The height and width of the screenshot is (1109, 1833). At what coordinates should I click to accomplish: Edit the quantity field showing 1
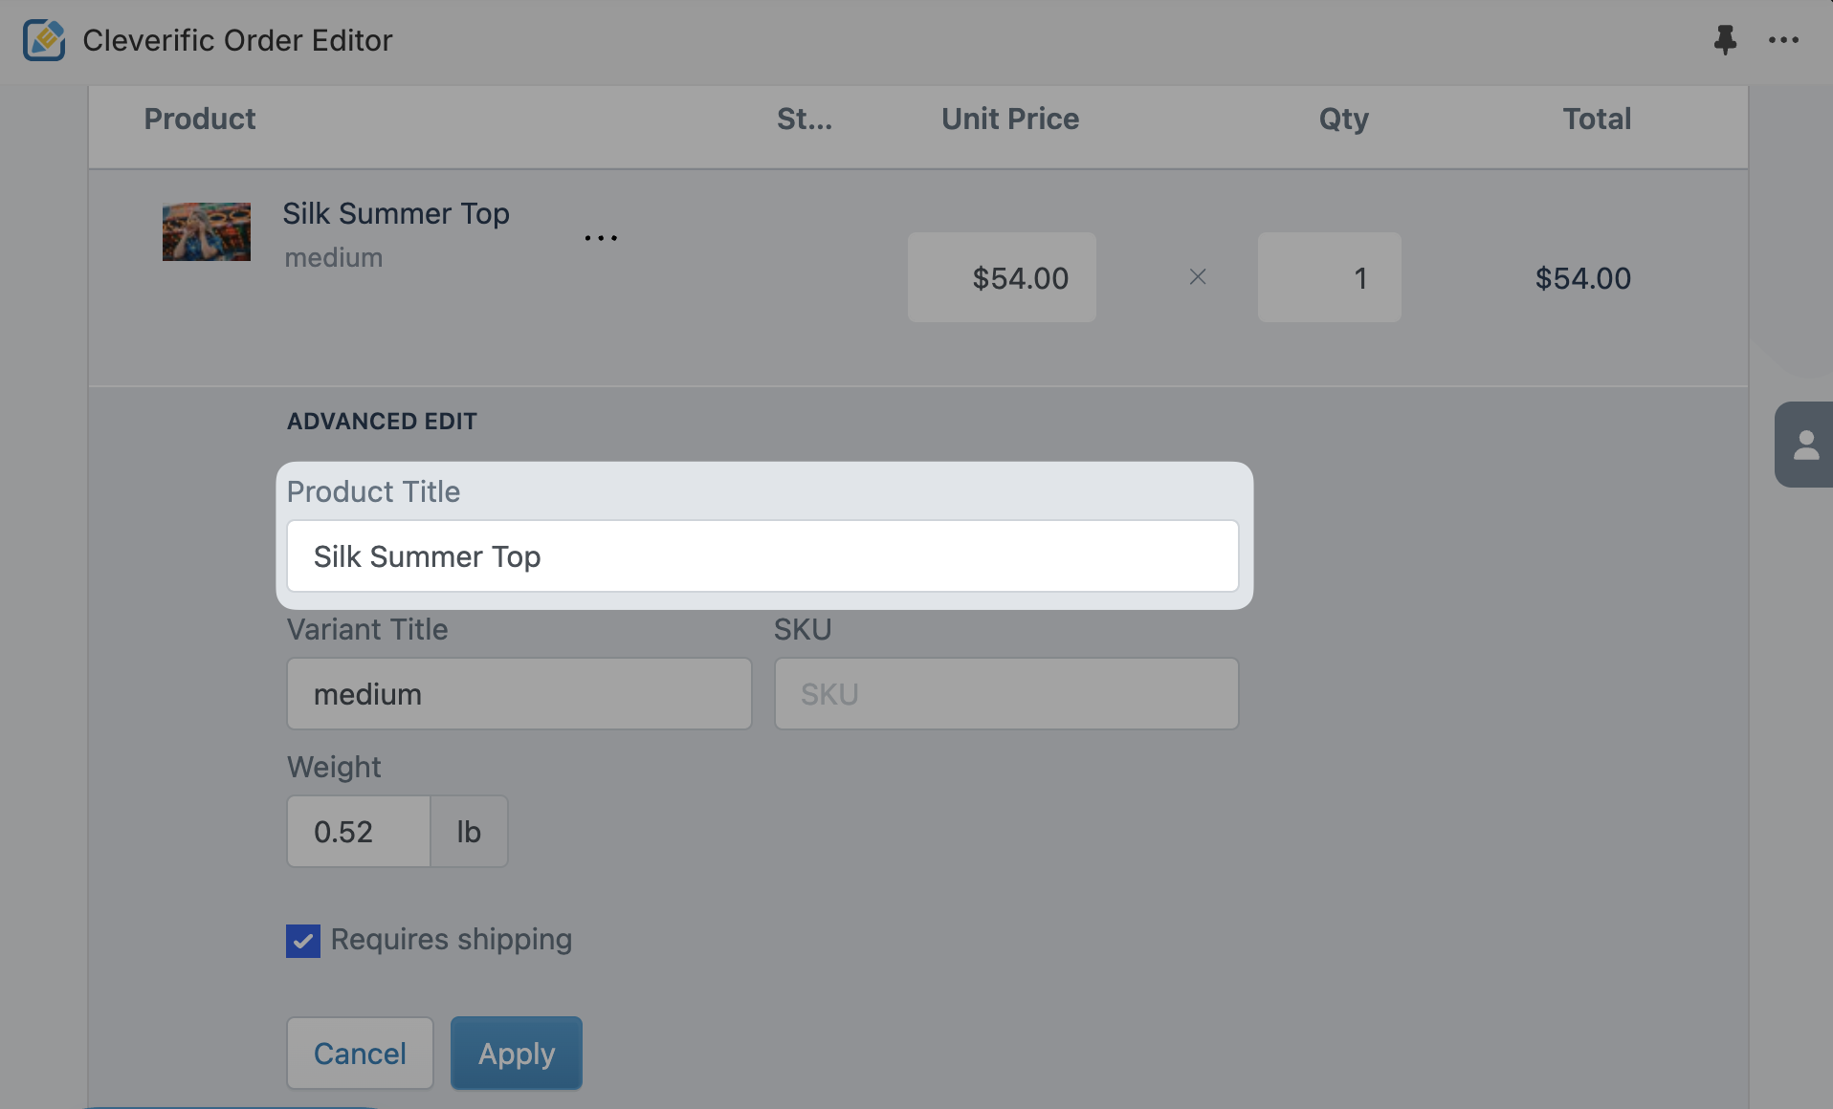[x=1330, y=277]
